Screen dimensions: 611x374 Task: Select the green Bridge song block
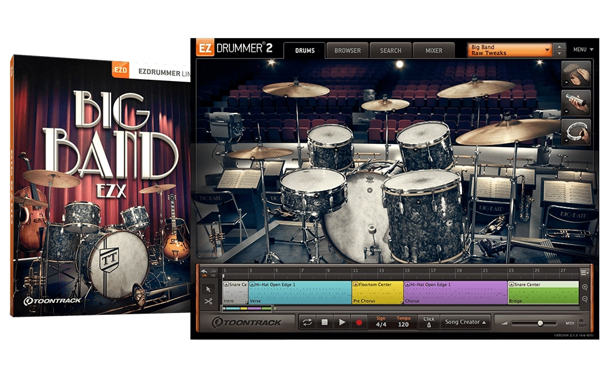point(543,292)
